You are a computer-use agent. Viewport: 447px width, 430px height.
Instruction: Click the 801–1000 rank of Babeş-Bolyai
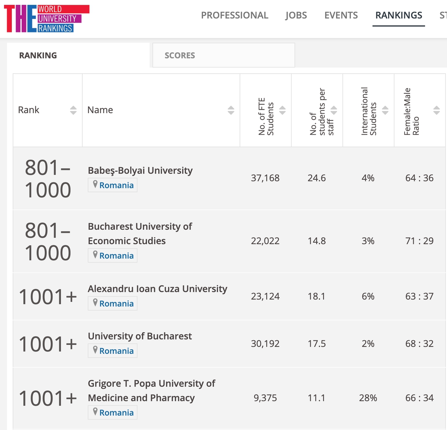click(x=48, y=179)
